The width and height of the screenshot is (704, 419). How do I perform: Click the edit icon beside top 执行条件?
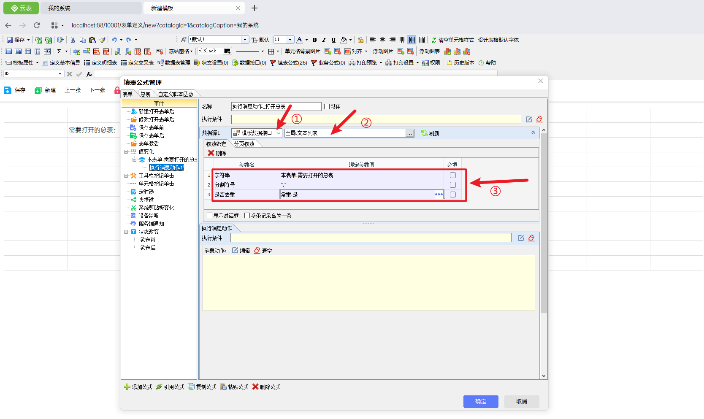pyautogui.click(x=529, y=119)
